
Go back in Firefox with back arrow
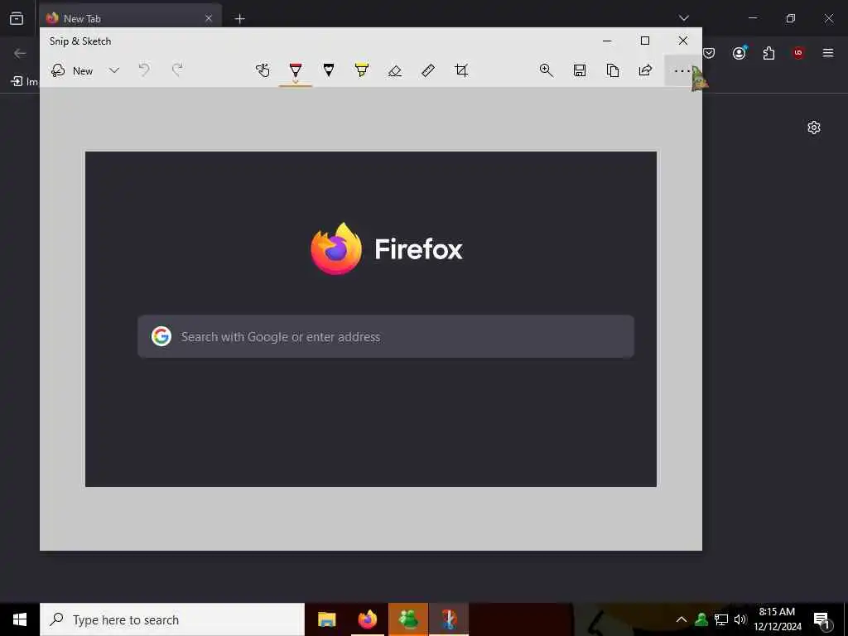(20, 53)
